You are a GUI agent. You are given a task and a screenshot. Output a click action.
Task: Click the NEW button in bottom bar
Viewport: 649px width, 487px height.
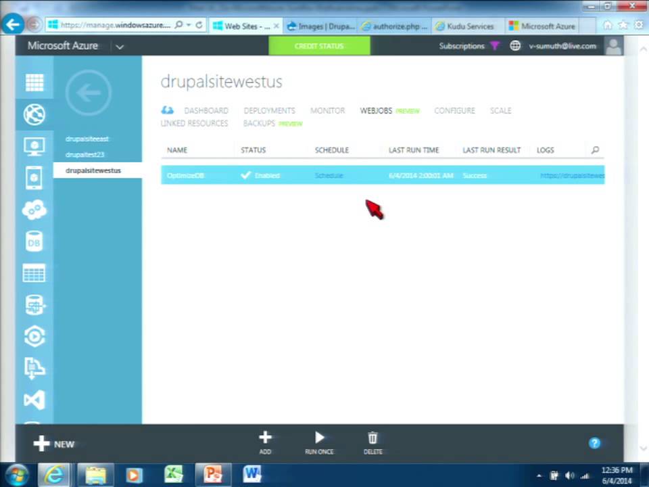54,444
